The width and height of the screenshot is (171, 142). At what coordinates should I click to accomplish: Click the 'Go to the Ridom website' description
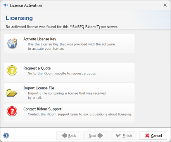click(x=62, y=74)
